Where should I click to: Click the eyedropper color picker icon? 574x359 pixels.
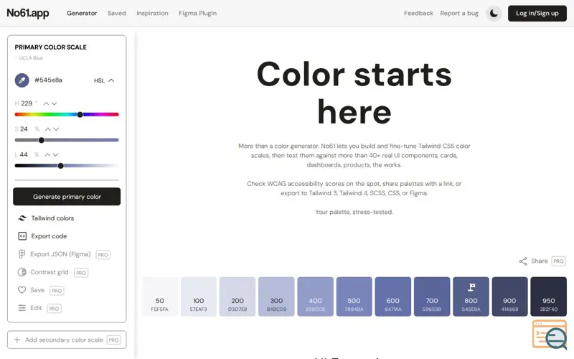[22, 80]
